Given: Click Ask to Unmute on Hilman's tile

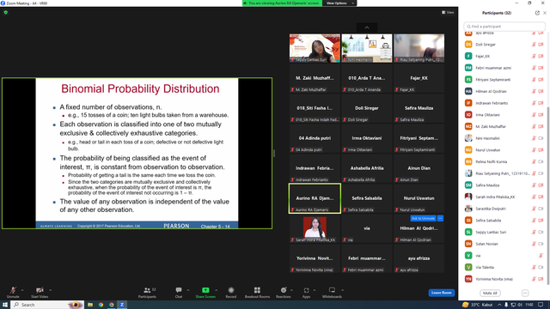Looking at the screenshot, I should pyautogui.click(x=423, y=218).
